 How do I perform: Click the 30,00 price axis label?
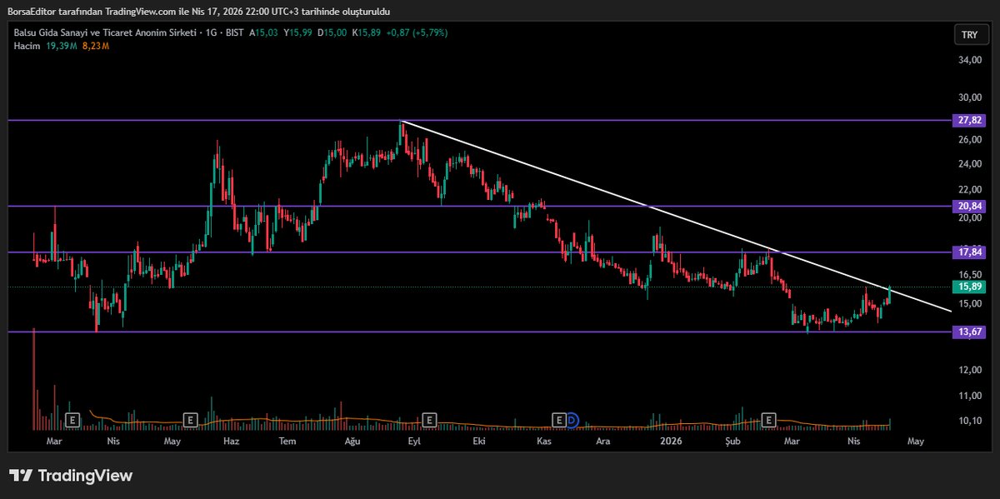point(970,97)
